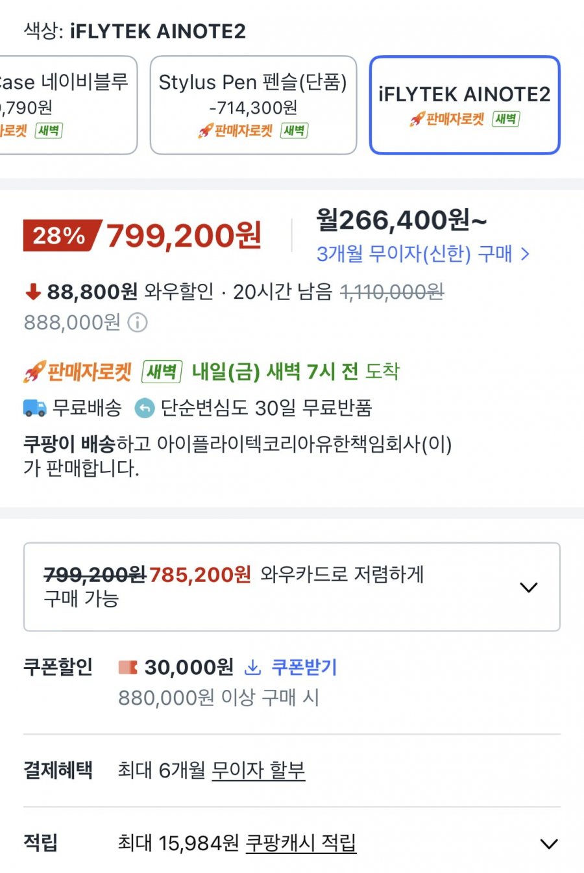Tap the 쿠폰받기 link
Screen dimensions: 584x873
tap(304, 667)
